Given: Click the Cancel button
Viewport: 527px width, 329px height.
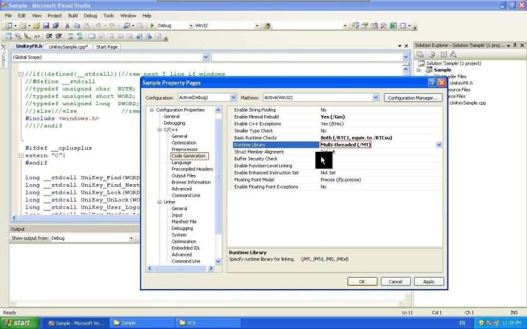Looking at the screenshot, I should click(396, 281).
